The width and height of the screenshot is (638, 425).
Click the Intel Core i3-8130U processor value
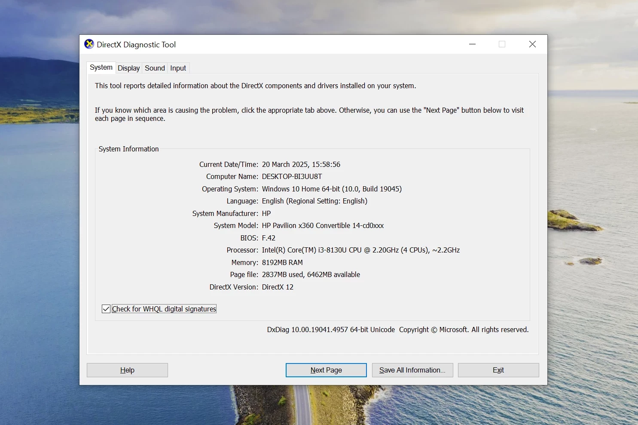(360, 250)
